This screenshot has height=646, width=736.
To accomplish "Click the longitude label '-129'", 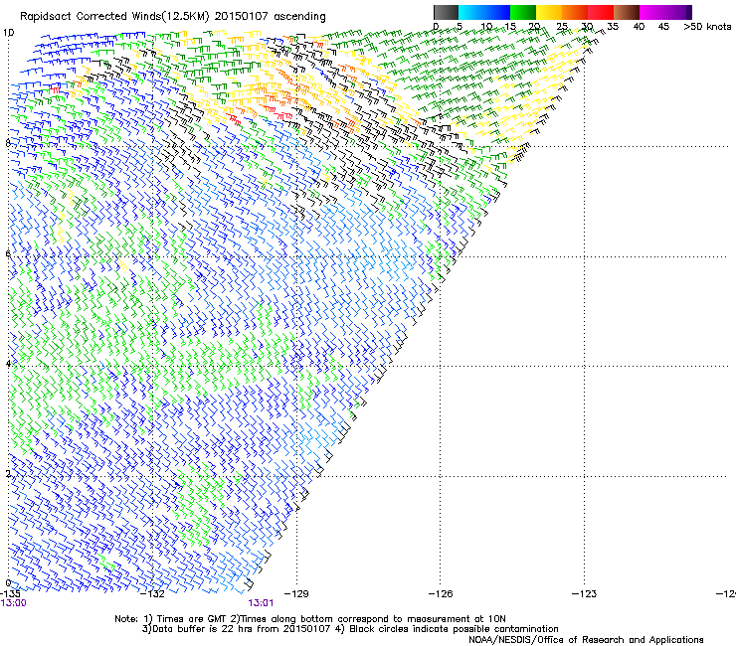I will pyautogui.click(x=296, y=594).
